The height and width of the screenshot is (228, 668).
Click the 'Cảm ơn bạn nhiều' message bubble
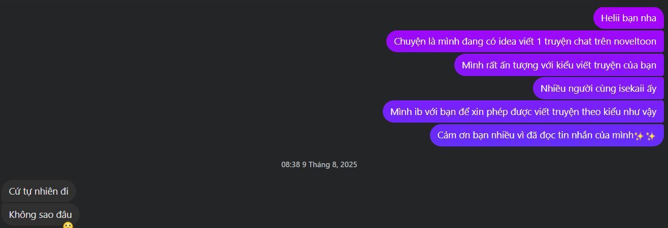(x=547, y=135)
